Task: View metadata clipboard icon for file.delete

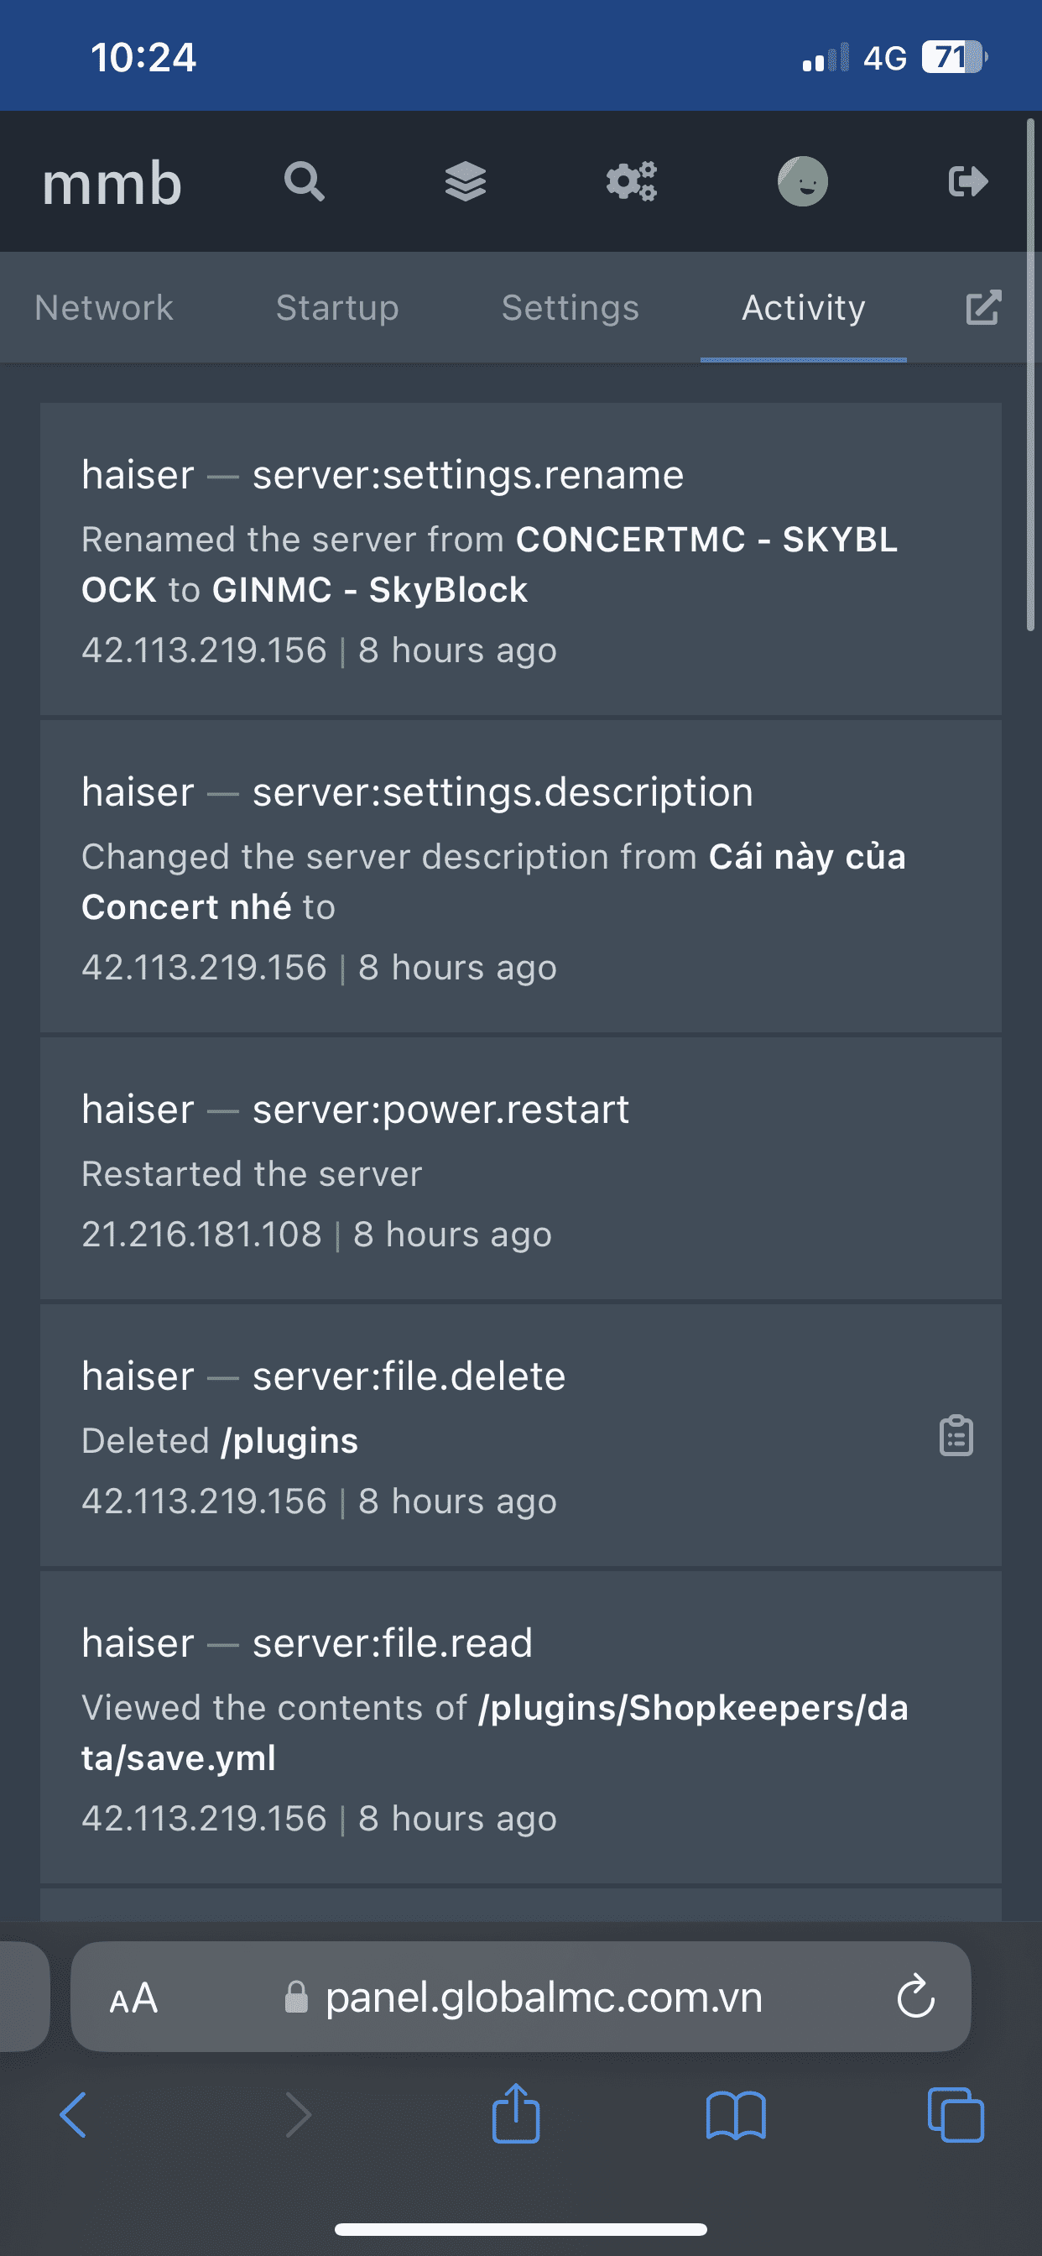Action: (956, 1435)
